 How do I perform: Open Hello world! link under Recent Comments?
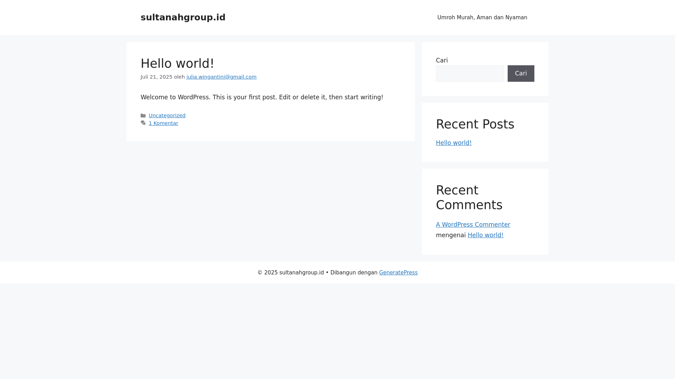tap(485, 235)
